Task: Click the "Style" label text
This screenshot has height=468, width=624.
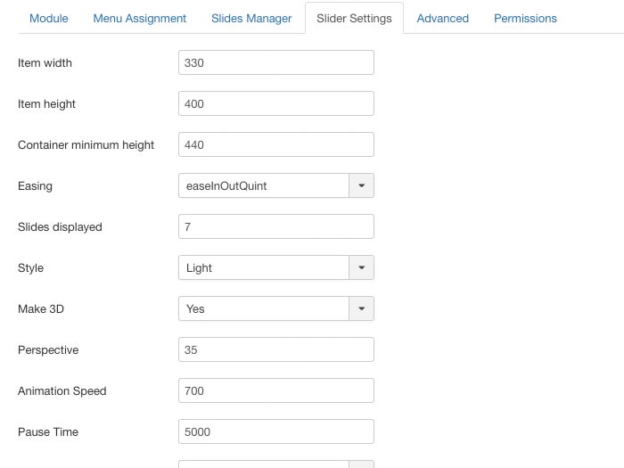Action: point(30,268)
